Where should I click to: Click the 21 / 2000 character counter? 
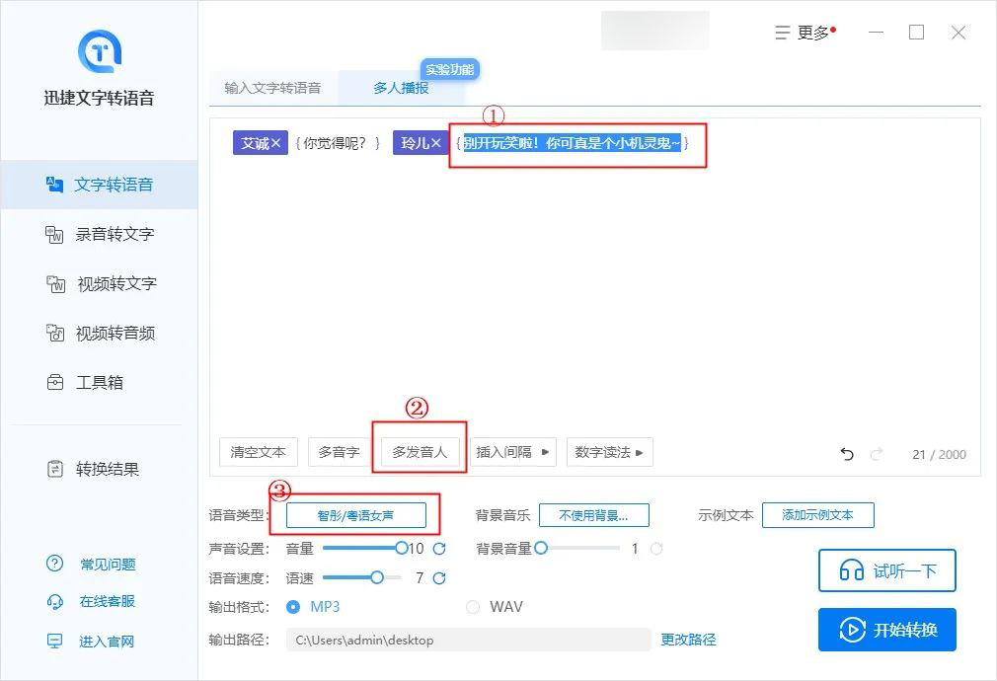point(939,455)
